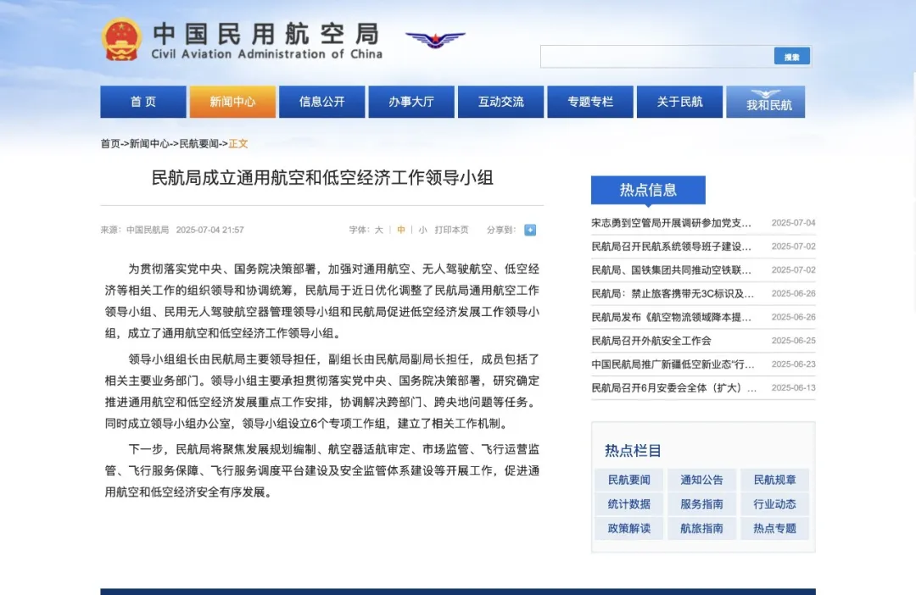
Task: Click 航旅指南 in 热点栏目
Action: pyautogui.click(x=701, y=528)
